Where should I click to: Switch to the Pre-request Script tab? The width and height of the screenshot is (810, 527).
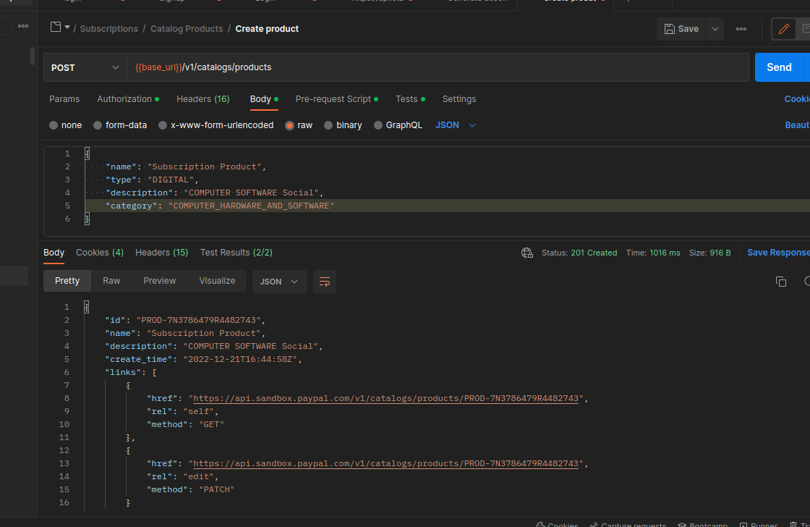tap(333, 99)
